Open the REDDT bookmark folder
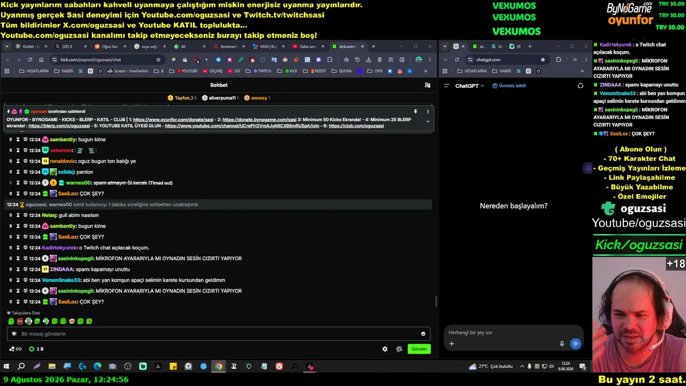686x386 pixels. point(315,71)
